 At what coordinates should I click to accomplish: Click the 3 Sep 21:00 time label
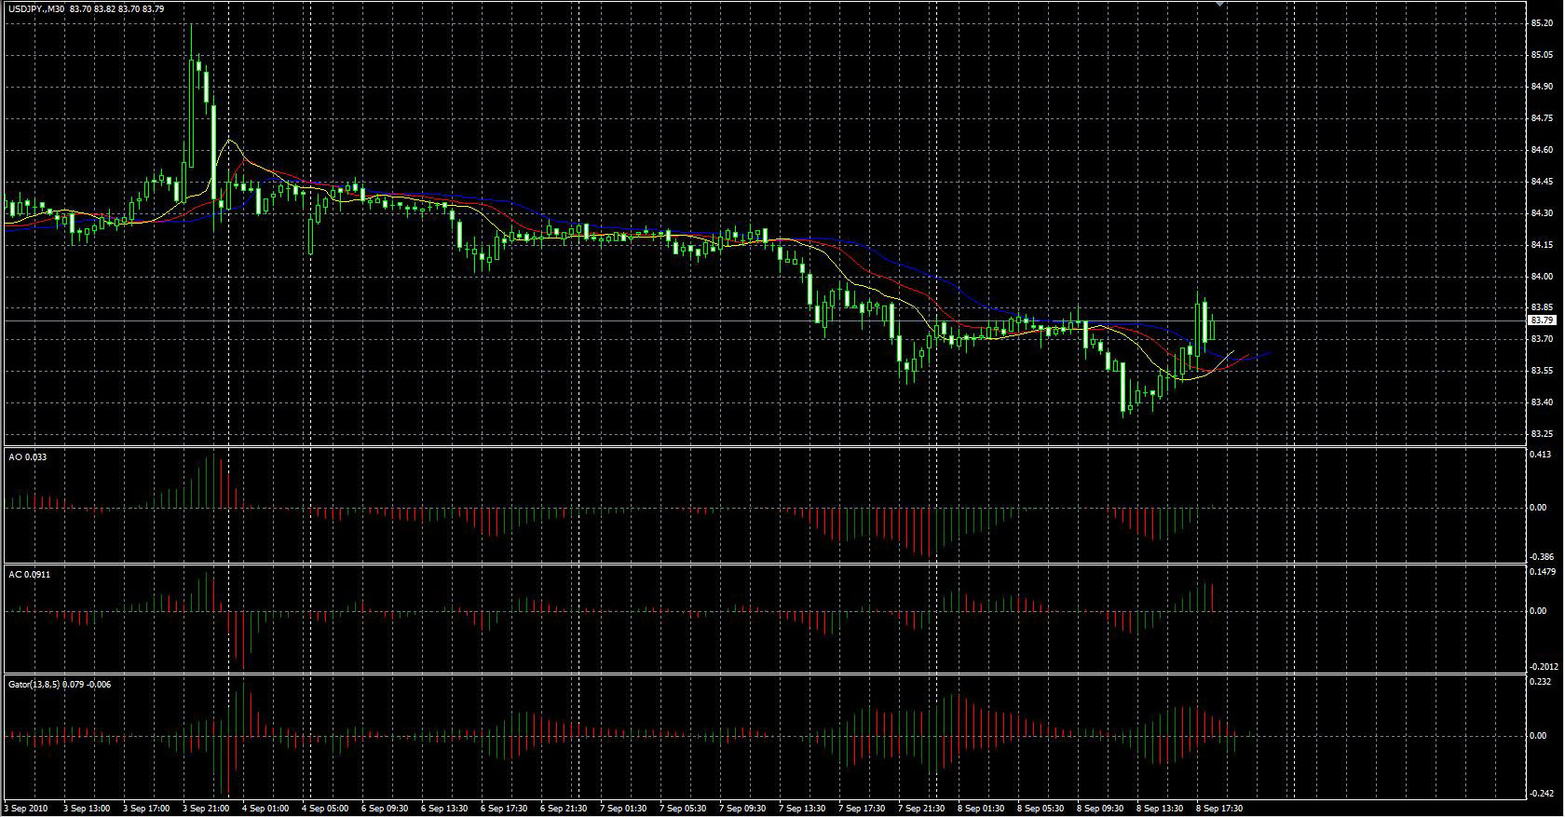coord(205,809)
